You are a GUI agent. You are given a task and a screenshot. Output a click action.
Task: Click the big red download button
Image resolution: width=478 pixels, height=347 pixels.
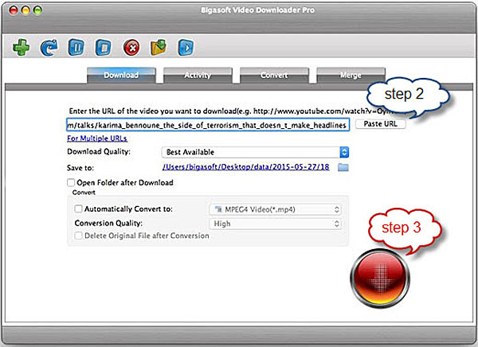click(380, 277)
